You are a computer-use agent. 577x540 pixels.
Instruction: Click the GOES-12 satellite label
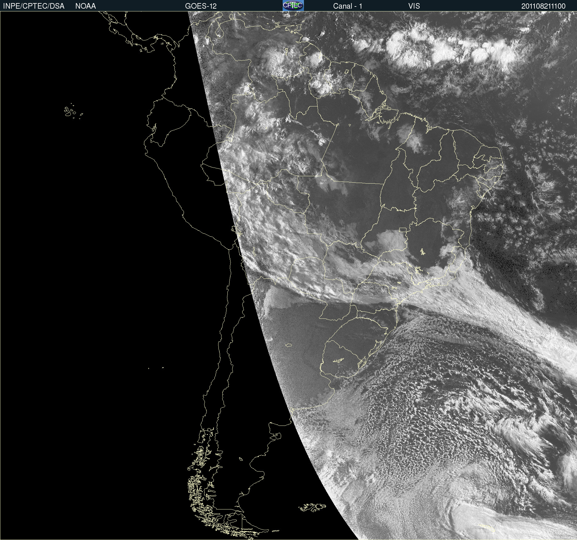pyautogui.click(x=201, y=6)
